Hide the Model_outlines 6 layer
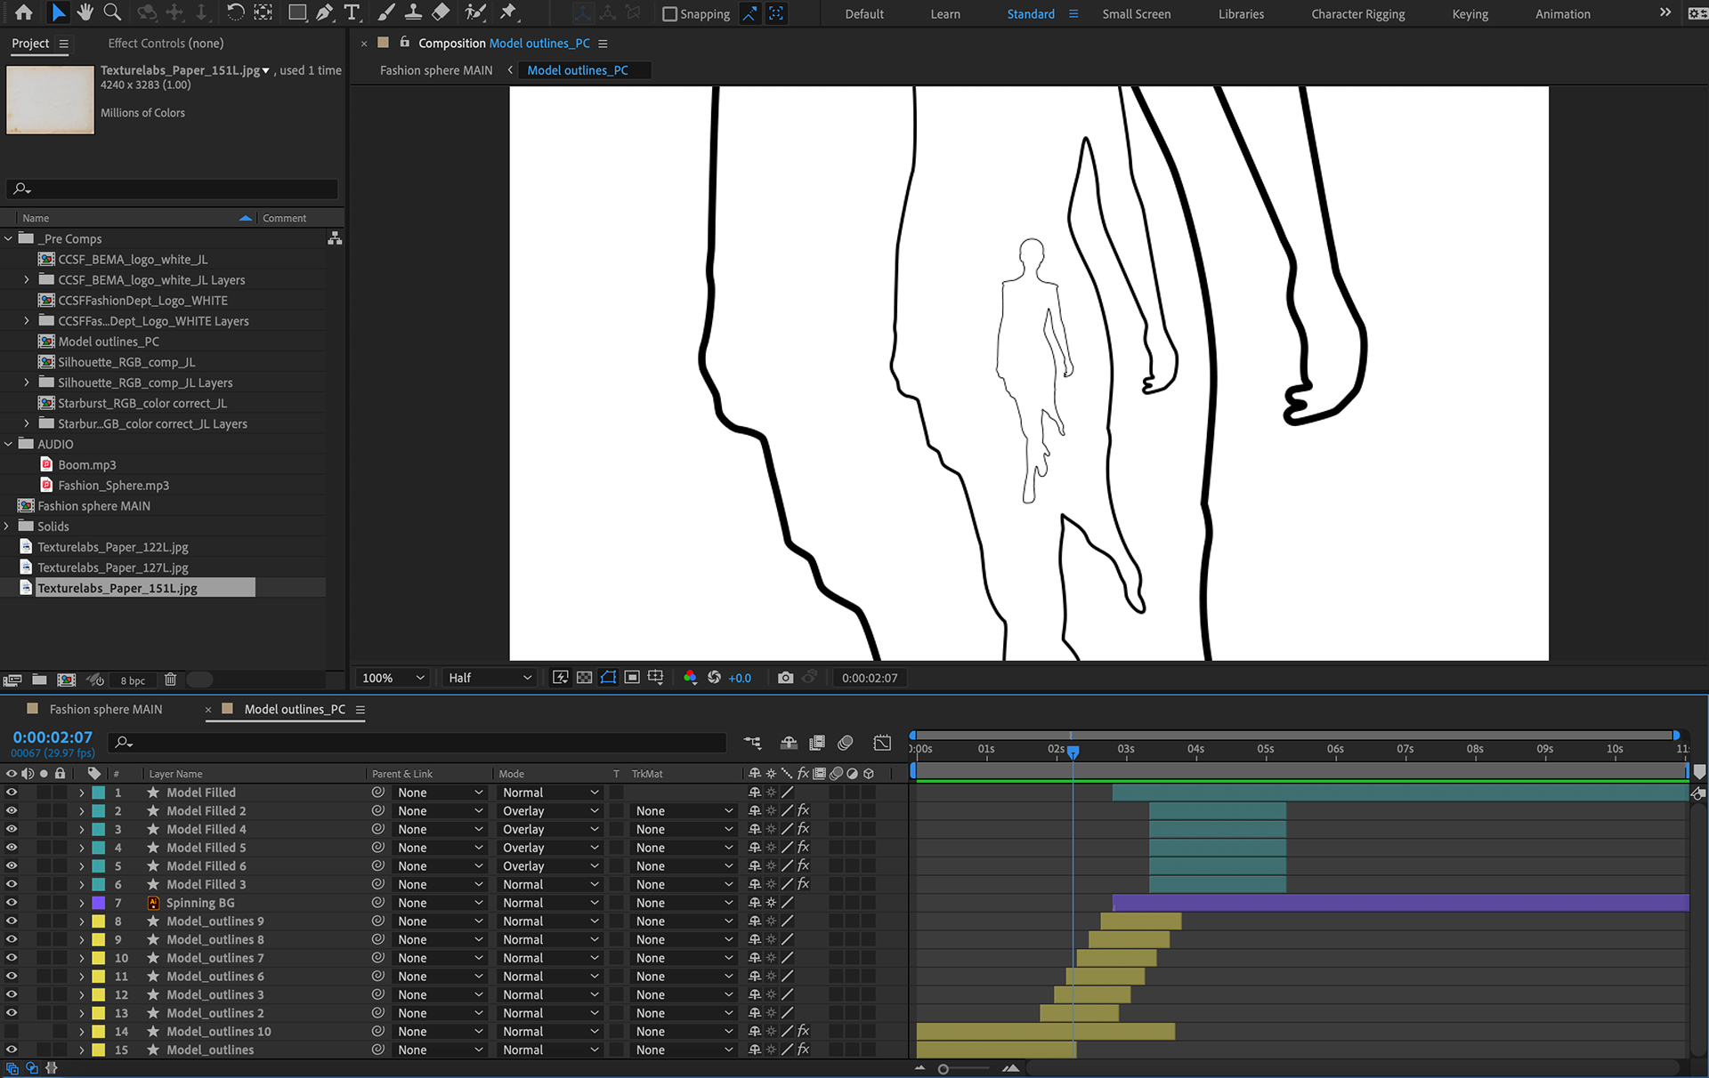Image resolution: width=1709 pixels, height=1078 pixels. [12, 977]
